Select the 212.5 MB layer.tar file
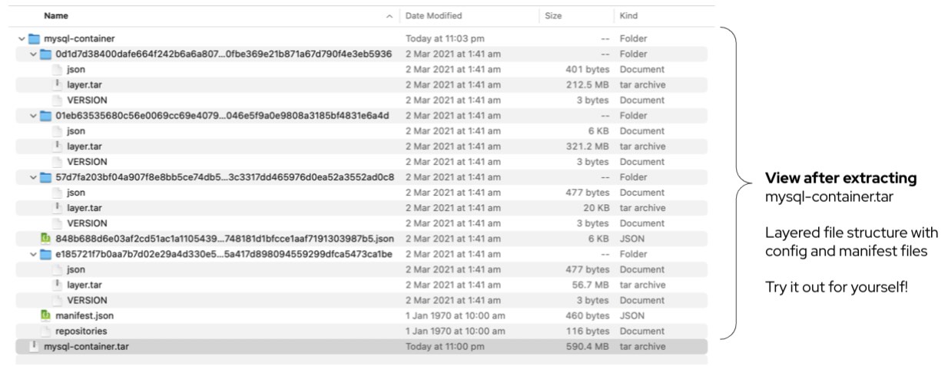The image size is (948, 366). click(84, 84)
